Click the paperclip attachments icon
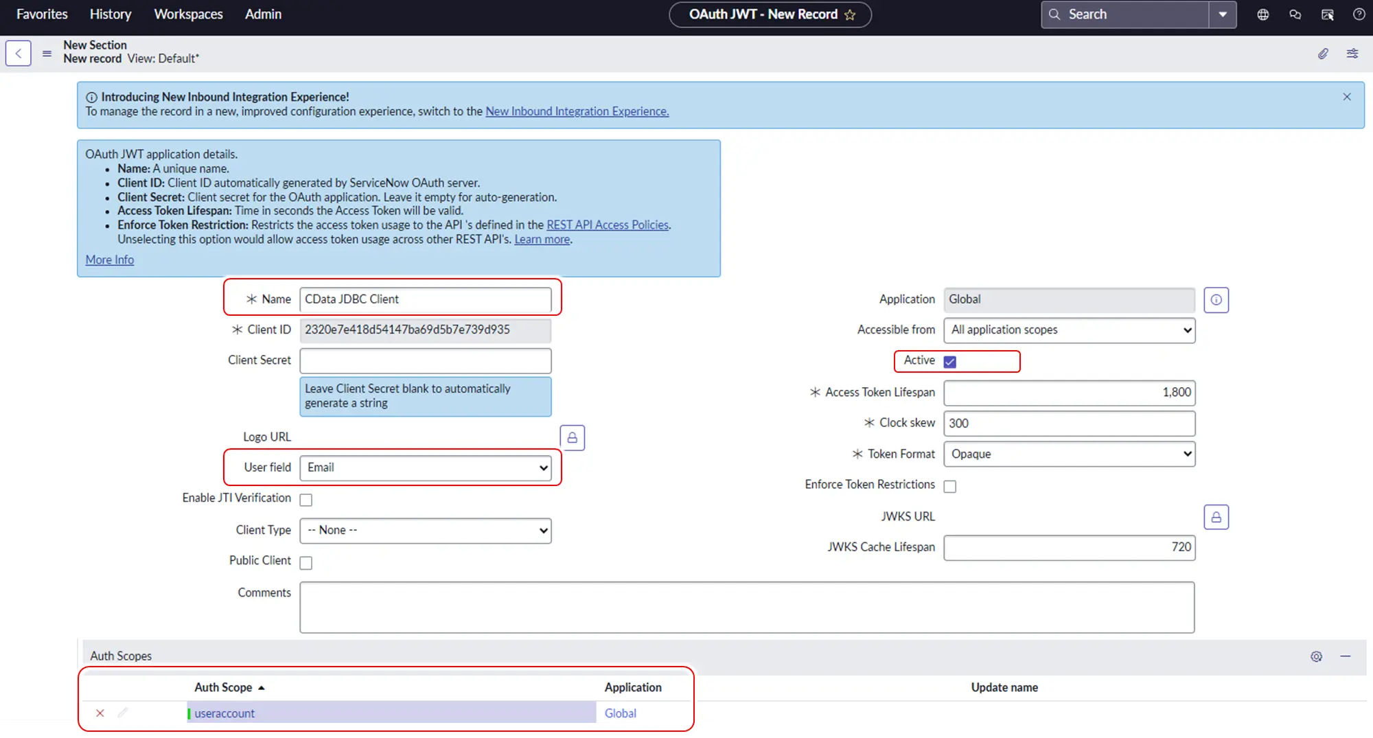 click(x=1323, y=54)
